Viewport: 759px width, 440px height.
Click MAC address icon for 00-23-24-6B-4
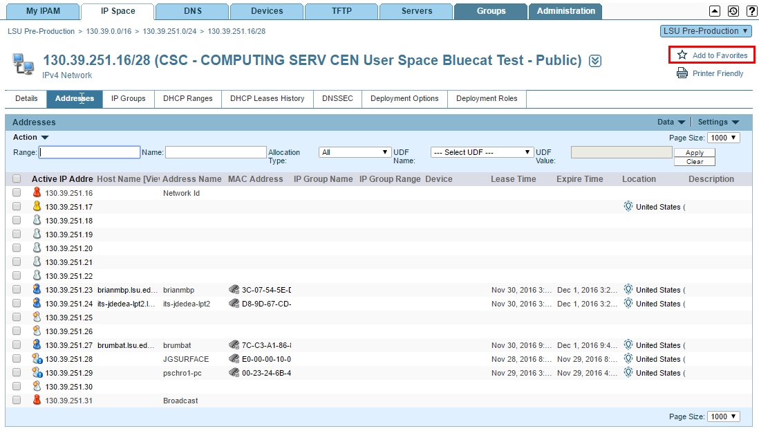tap(234, 373)
